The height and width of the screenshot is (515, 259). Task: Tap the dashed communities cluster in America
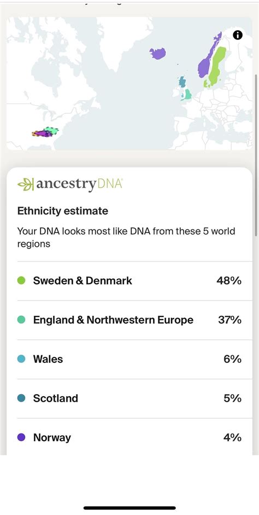pyautogui.click(x=45, y=132)
